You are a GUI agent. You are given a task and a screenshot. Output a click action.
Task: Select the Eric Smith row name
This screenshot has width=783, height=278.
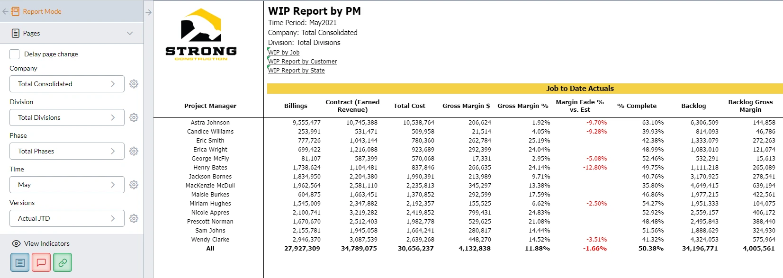pyautogui.click(x=210, y=141)
